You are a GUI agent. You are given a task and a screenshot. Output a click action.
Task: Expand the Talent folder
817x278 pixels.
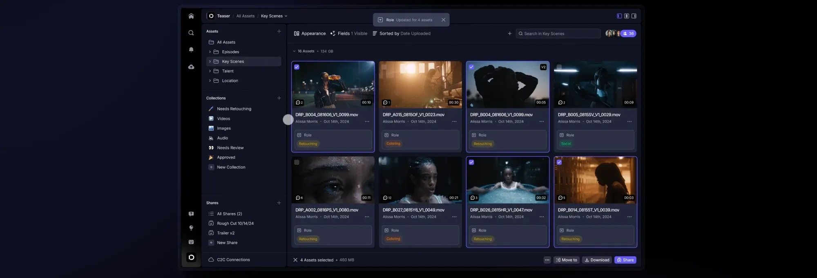click(210, 71)
